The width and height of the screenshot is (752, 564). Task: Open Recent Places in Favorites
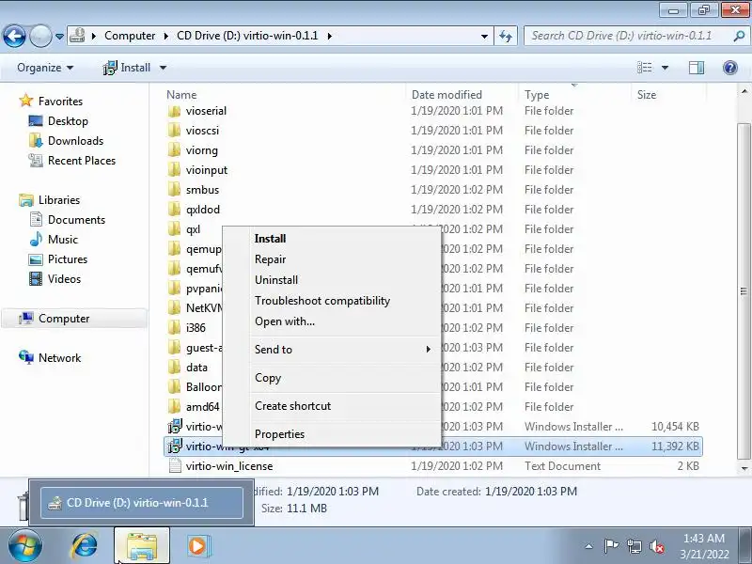[82, 160]
